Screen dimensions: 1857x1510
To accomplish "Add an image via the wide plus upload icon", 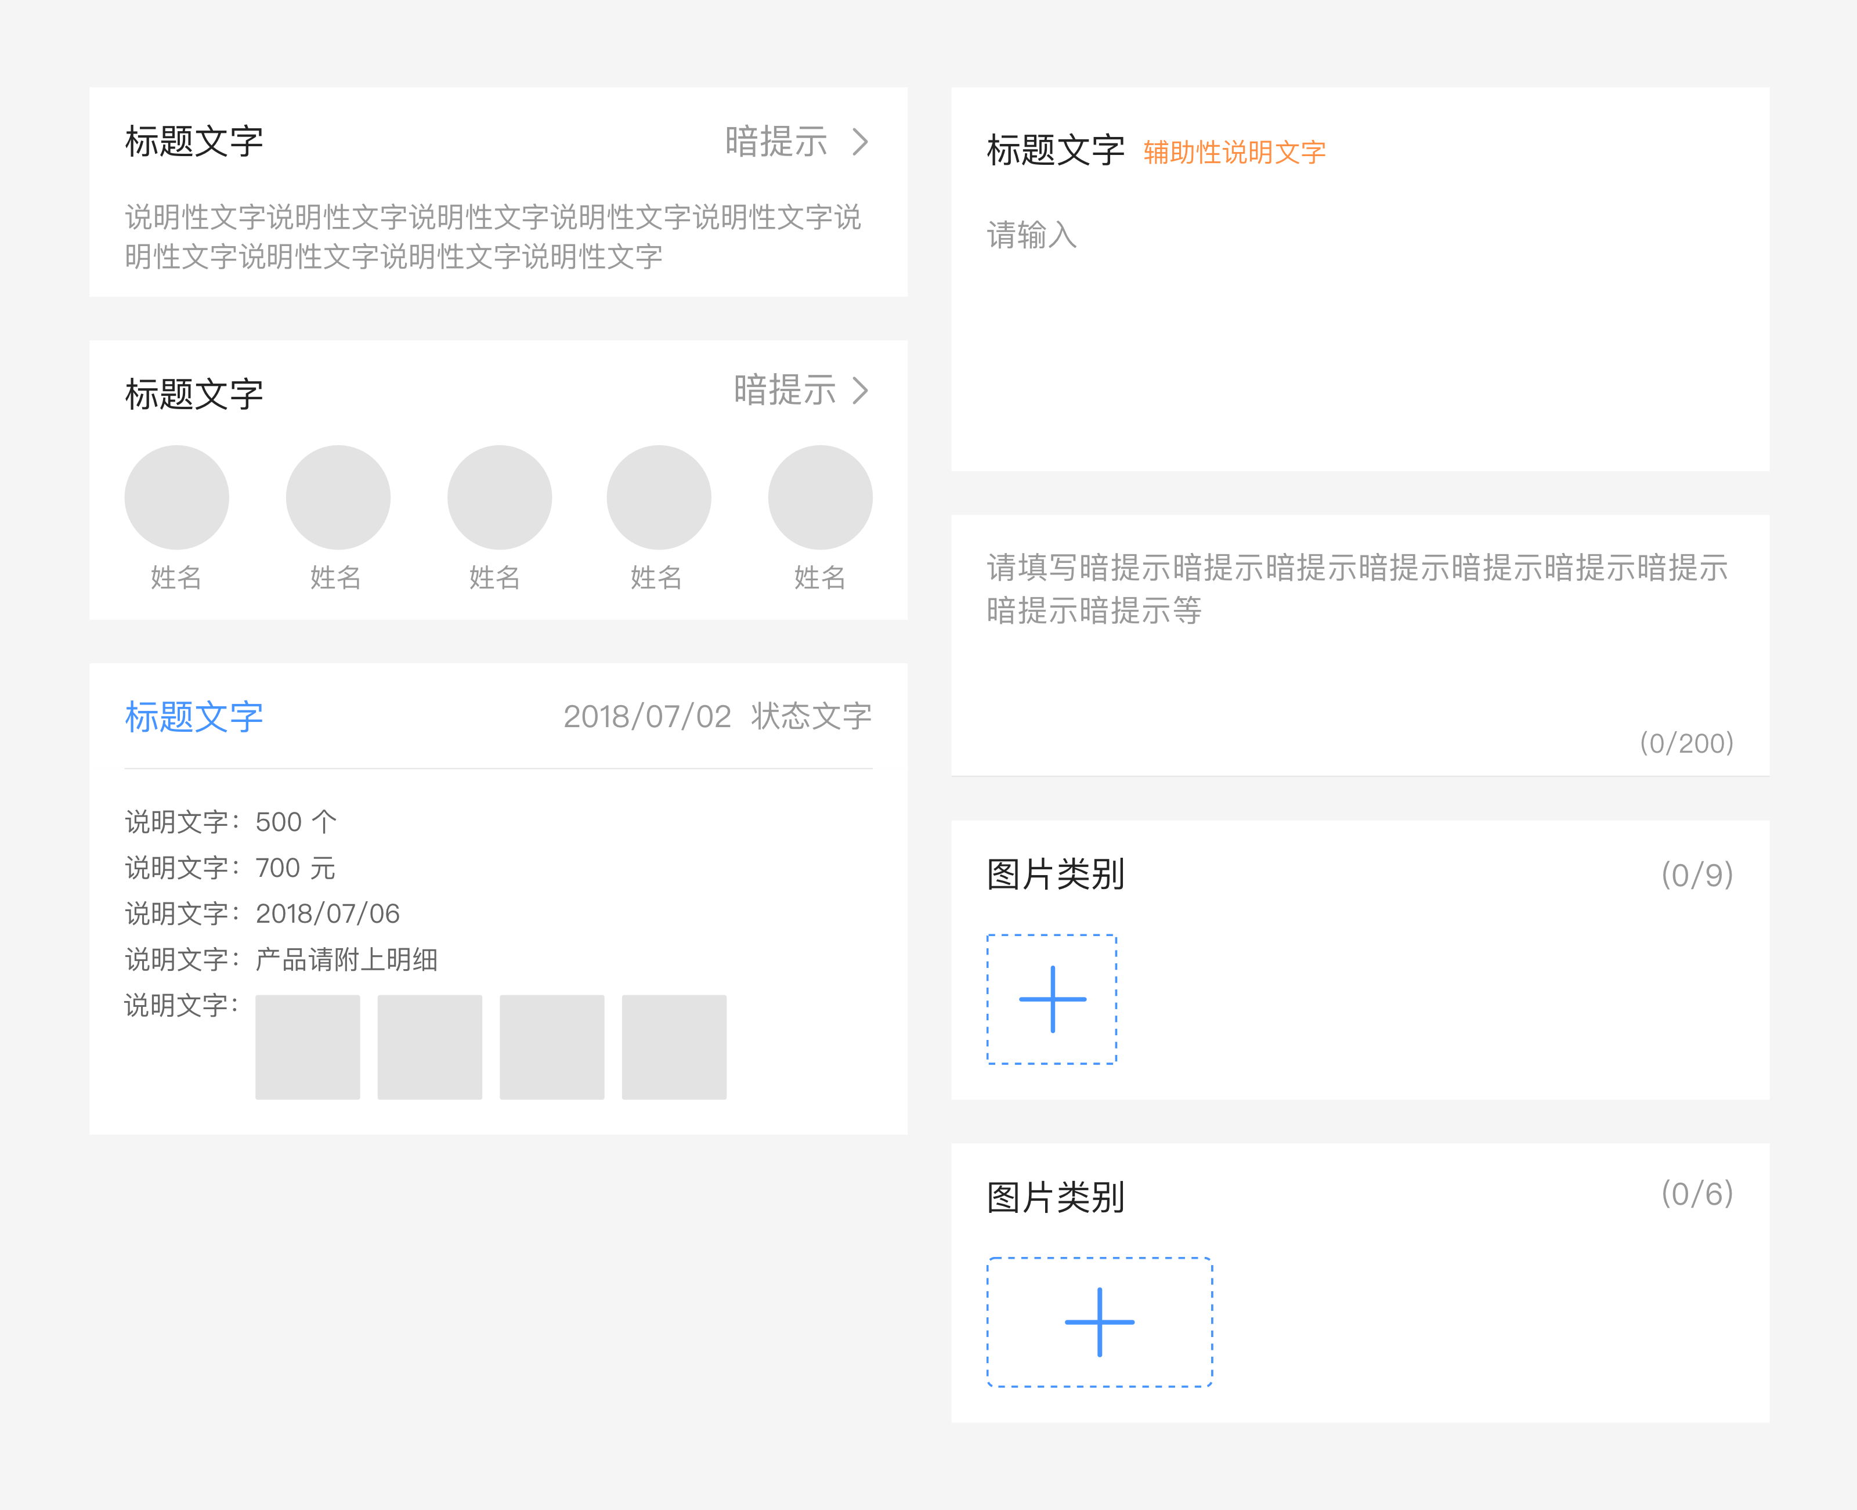I will click(1100, 1321).
